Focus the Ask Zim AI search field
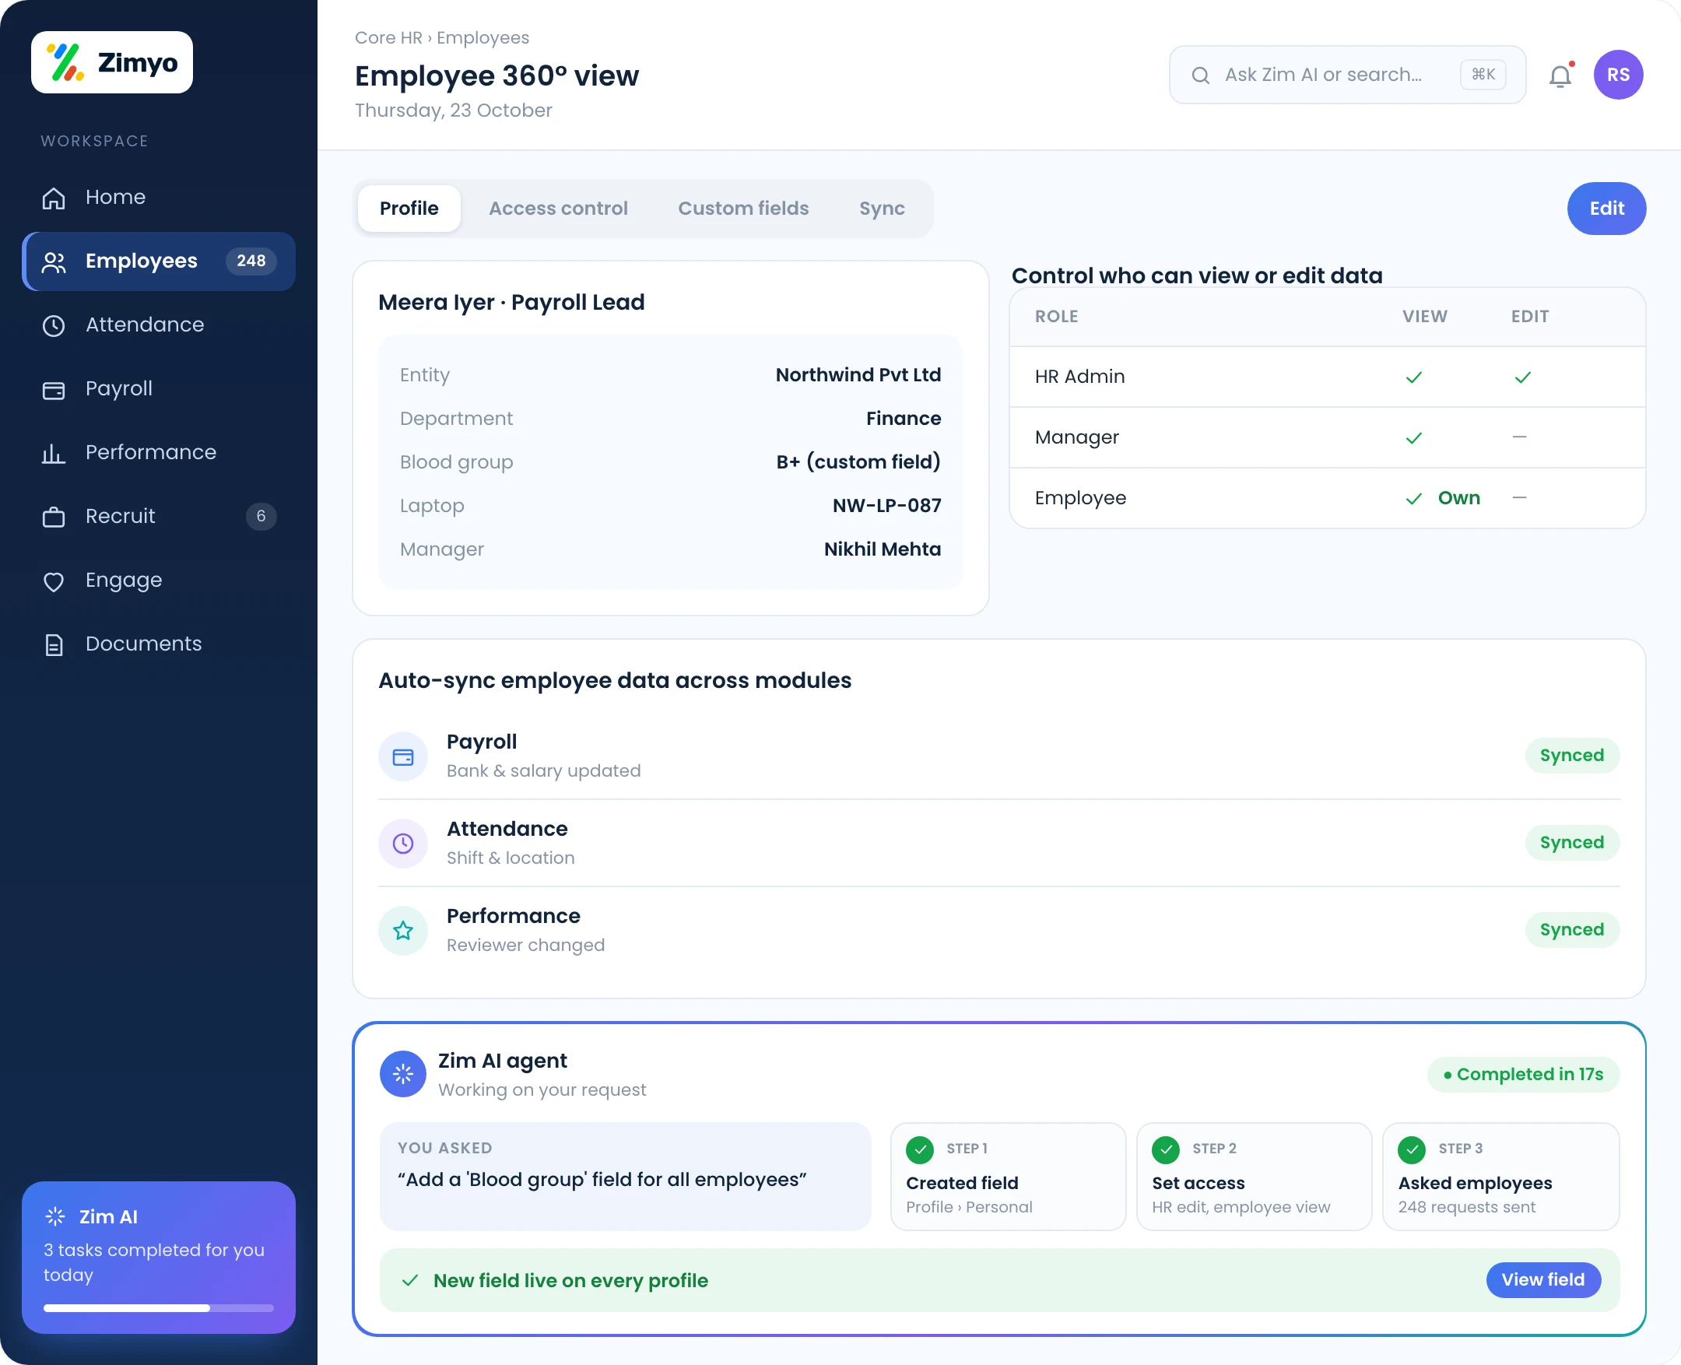1681x1365 pixels. tap(1348, 75)
